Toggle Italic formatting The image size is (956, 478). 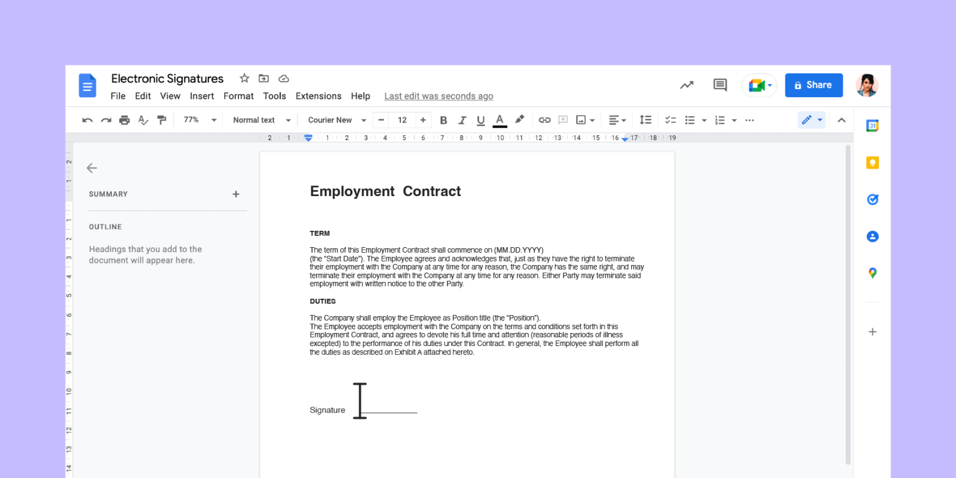[462, 120]
